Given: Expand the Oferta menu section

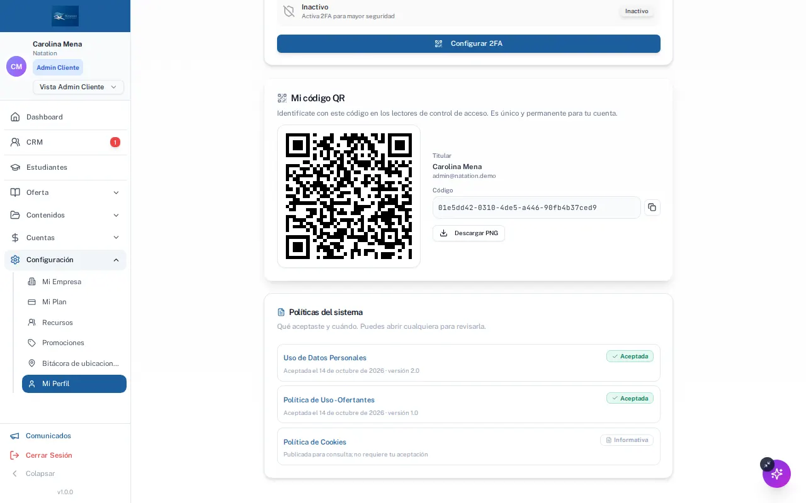Looking at the screenshot, I should coord(65,192).
